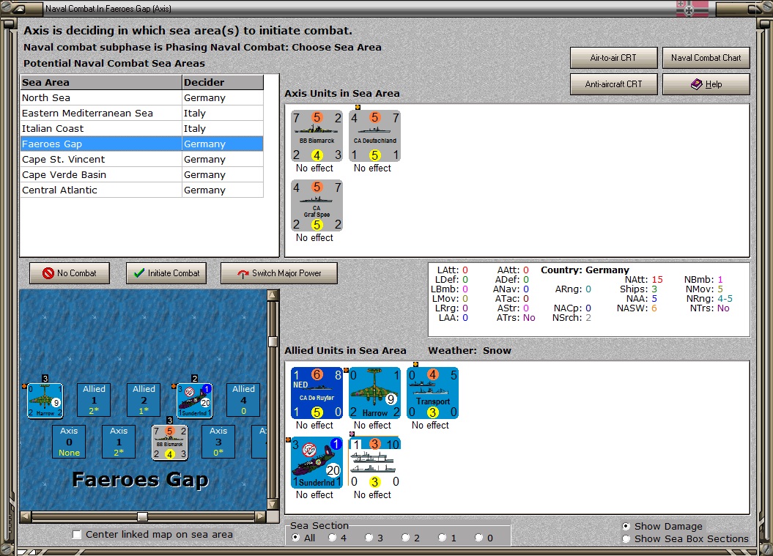Screen dimensions: 773x556
Task: Select Sea Section 0 radio option
Action: [478, 538]
